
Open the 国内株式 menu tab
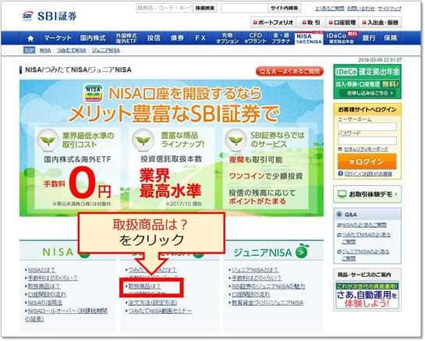(x=93, y=38)
